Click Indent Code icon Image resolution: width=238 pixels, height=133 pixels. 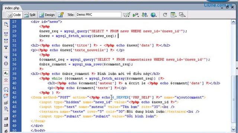click(x=6, y=119)
